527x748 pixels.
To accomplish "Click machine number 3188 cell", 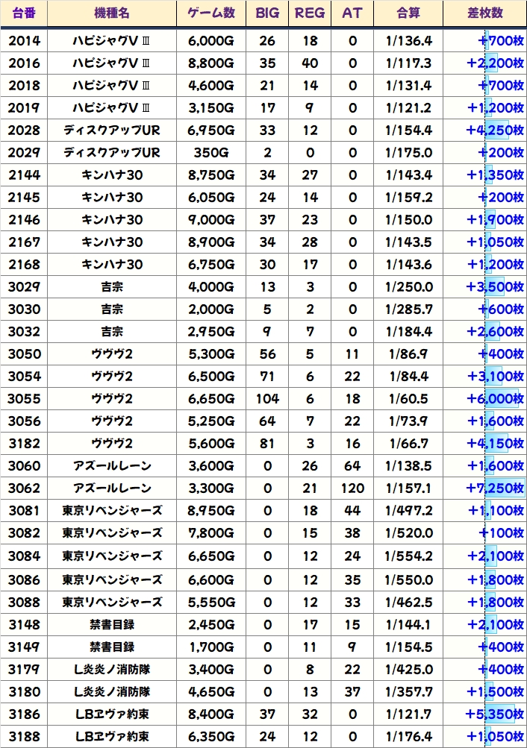I will click(25, 736).
